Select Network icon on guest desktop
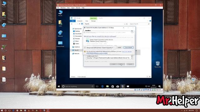The width and height of the screenshot is (200, 112). 60,34
